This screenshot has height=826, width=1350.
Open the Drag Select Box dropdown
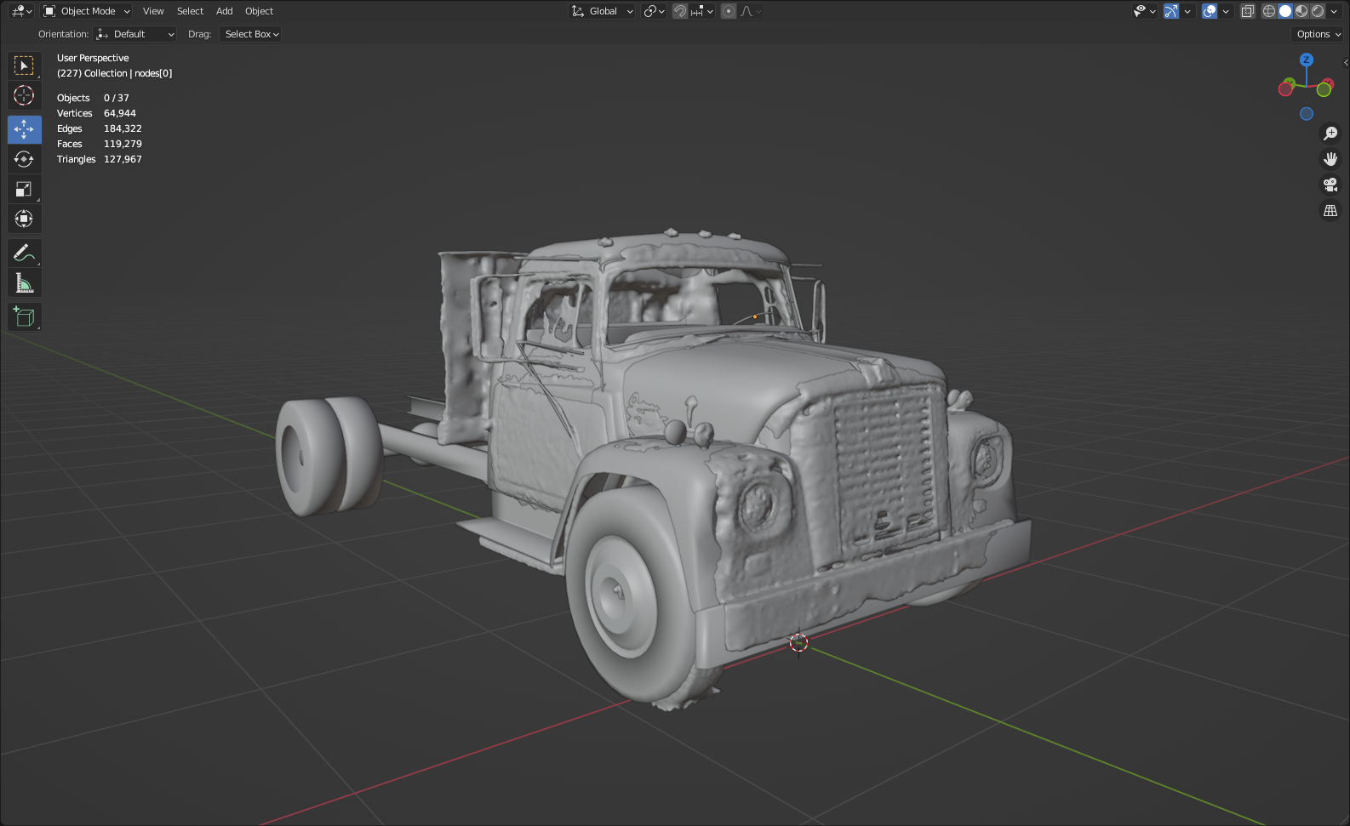click(251, 34)
